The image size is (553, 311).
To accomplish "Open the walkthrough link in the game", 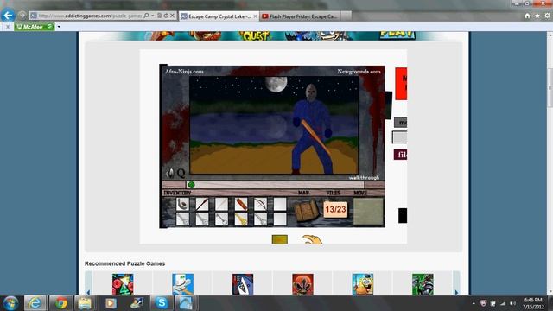I will pyautogui.click(x=364, y=178).
